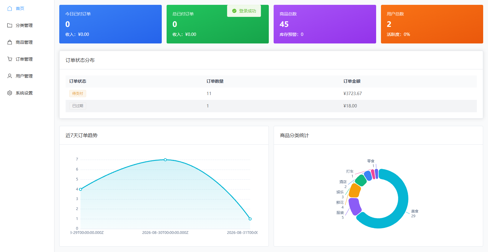488x252 pixels.
Task: Click the 2026-08-30 x-axis date label
Action: point(165,233)
